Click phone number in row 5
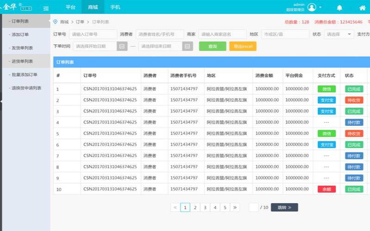The height and width of the screenshot is (231, 370). click(184, 134)
